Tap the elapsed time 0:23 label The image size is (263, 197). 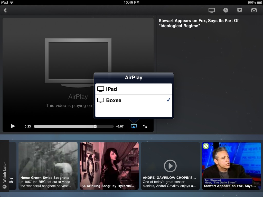28,126
